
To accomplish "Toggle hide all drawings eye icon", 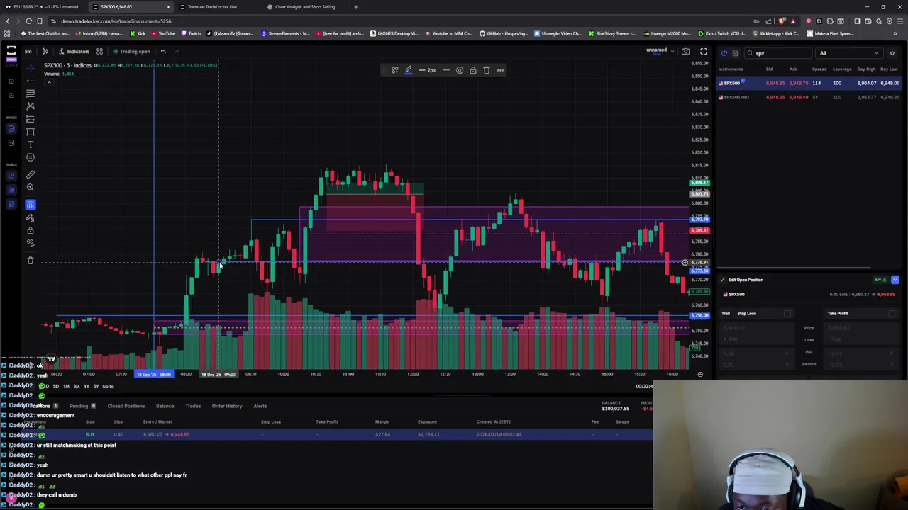I will click(31, 243).
